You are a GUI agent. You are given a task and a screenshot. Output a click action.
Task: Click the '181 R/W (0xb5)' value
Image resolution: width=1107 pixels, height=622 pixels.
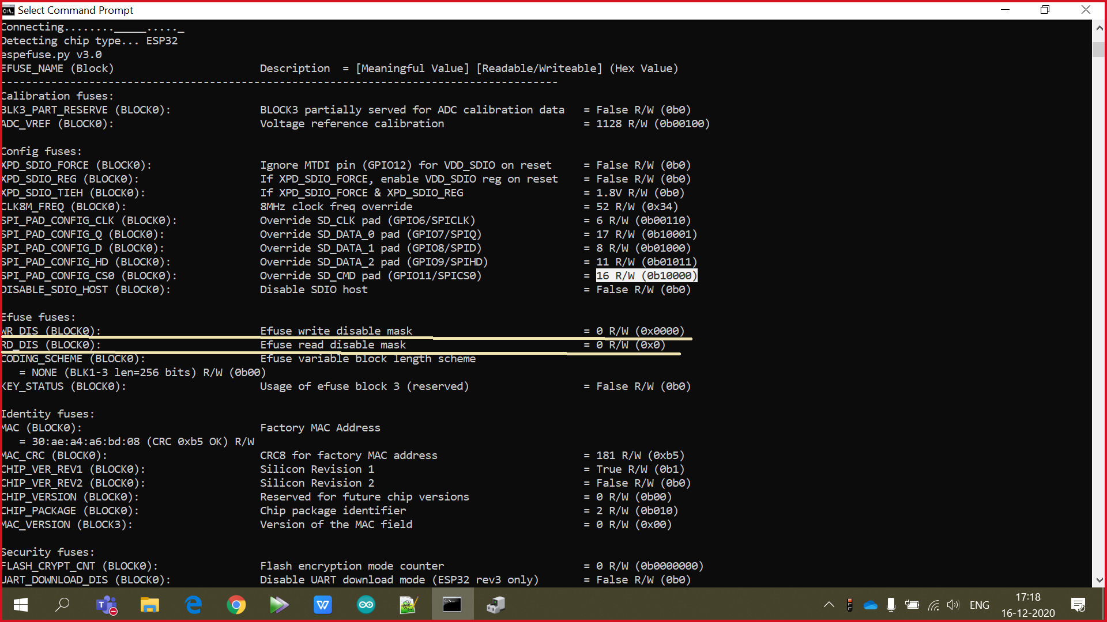[x=640, y=456]
